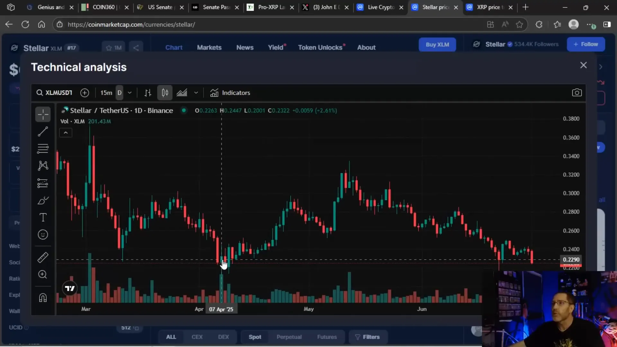Open the News tab
The height and width of the screenshot is (347, 617).
pyautogui.click(x=245, y=48)
